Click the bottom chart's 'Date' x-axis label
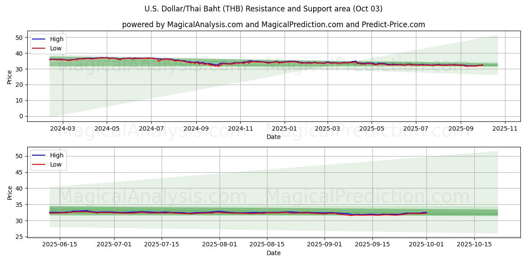The image size is (527, 263). [x=273, y=253]
